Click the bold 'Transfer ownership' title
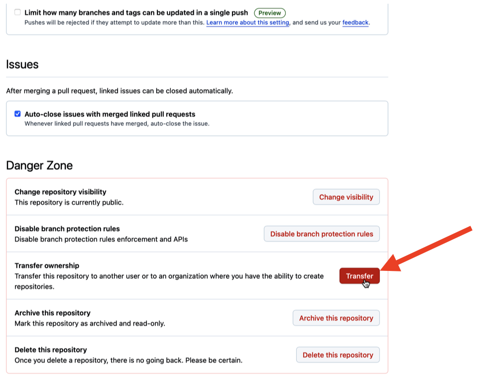This screenshot has height=377, width=479. (47, 265)
